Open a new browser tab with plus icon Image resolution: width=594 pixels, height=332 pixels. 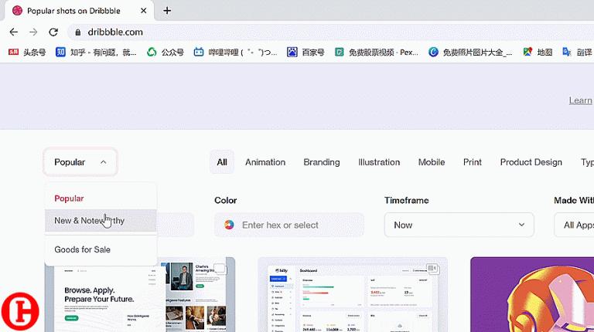click(167, 11)
